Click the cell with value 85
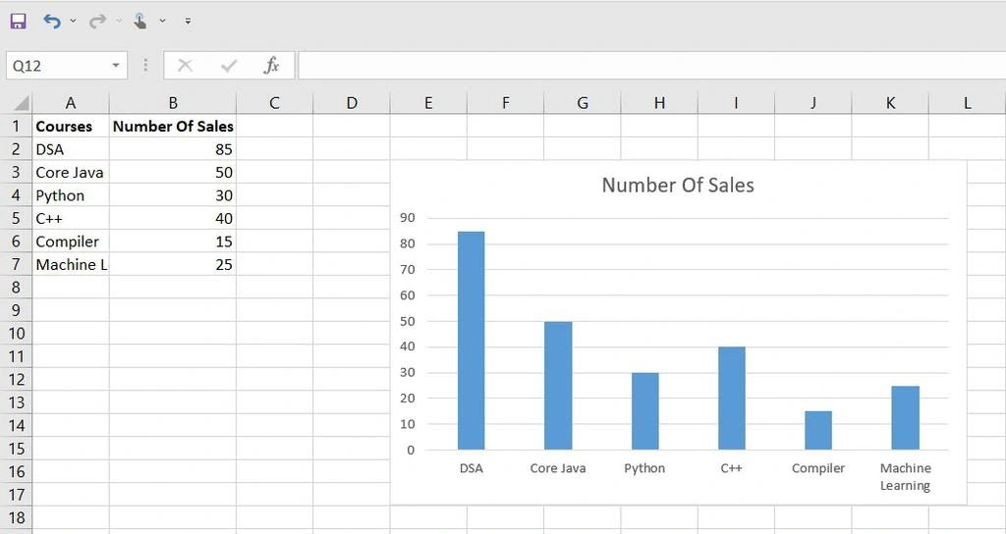1006x534 pixels. (173, 149)
